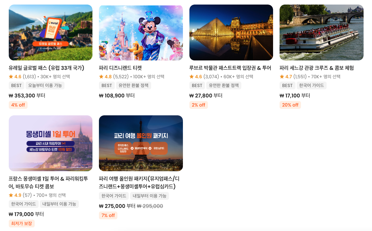Click the 20% off badge on cruise card
Image resolution: width=372 pixels, height=231 pixels.
click(290, 105)
